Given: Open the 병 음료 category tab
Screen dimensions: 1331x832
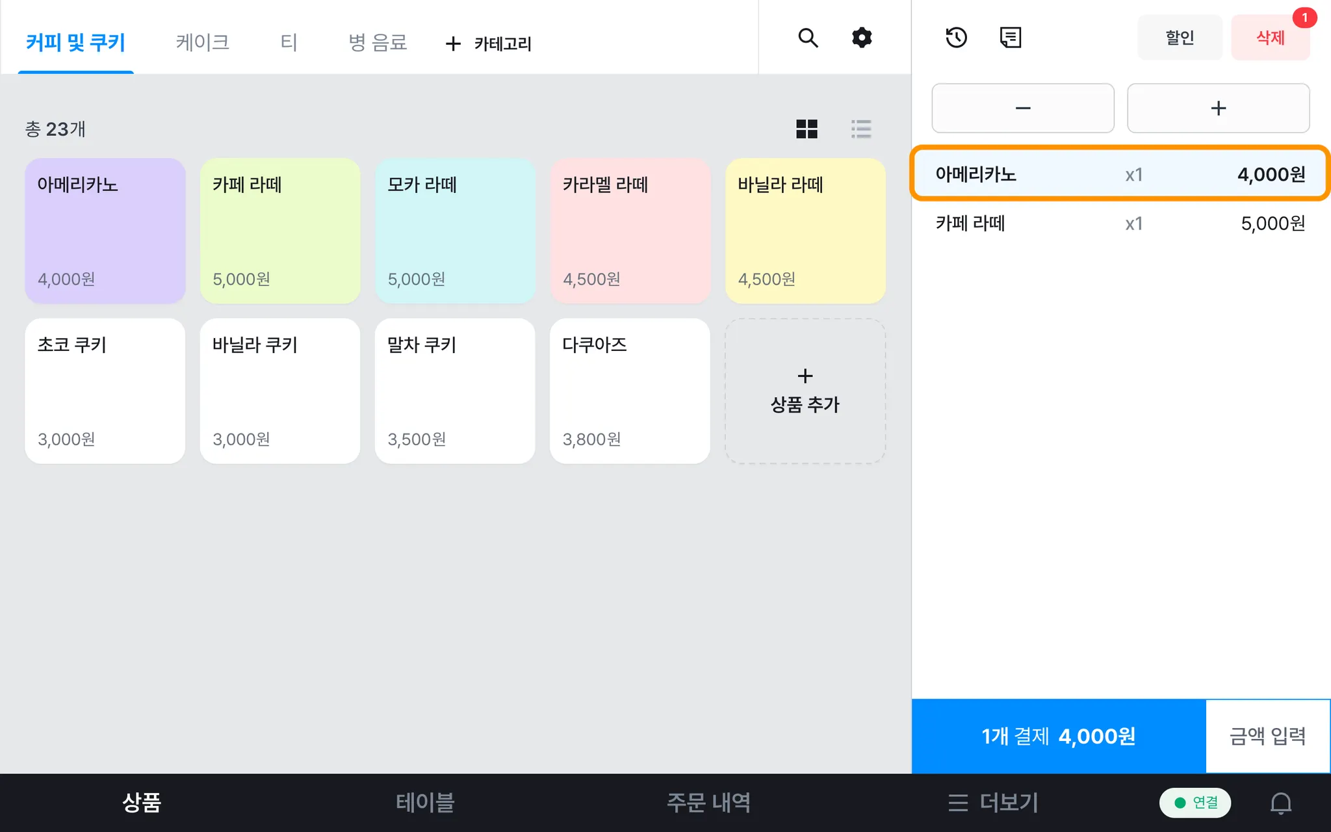Looking at the screenshot, I should click(x=378, y=42).
